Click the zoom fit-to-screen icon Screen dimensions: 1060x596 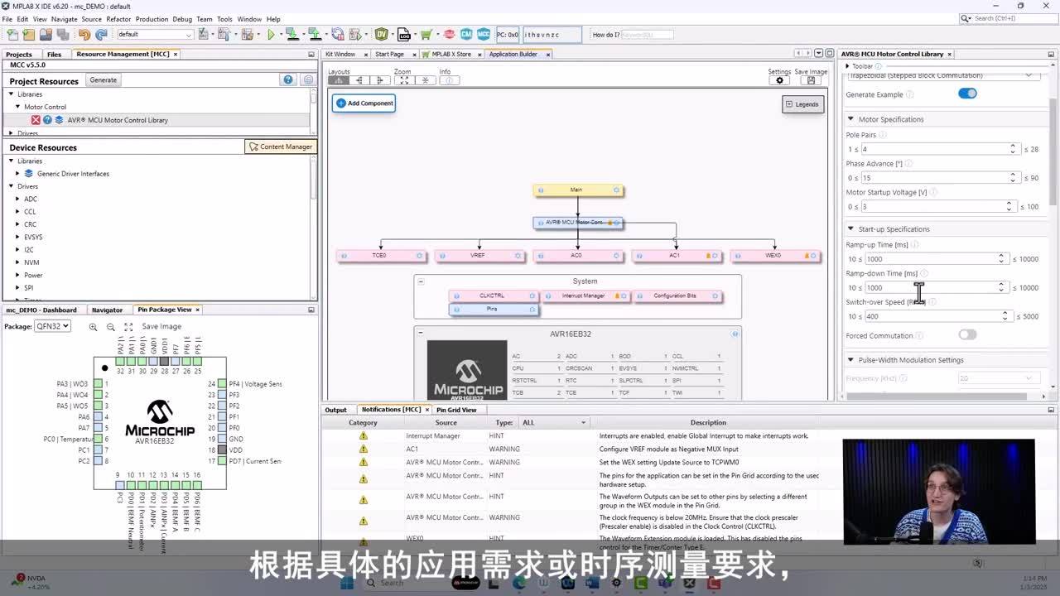[403, 80]
